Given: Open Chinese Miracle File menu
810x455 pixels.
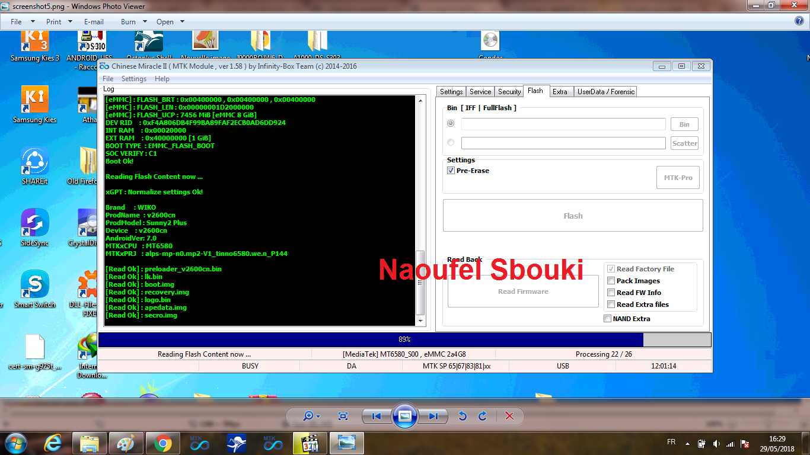Looking at the screenshot, I should pos(108,79).
